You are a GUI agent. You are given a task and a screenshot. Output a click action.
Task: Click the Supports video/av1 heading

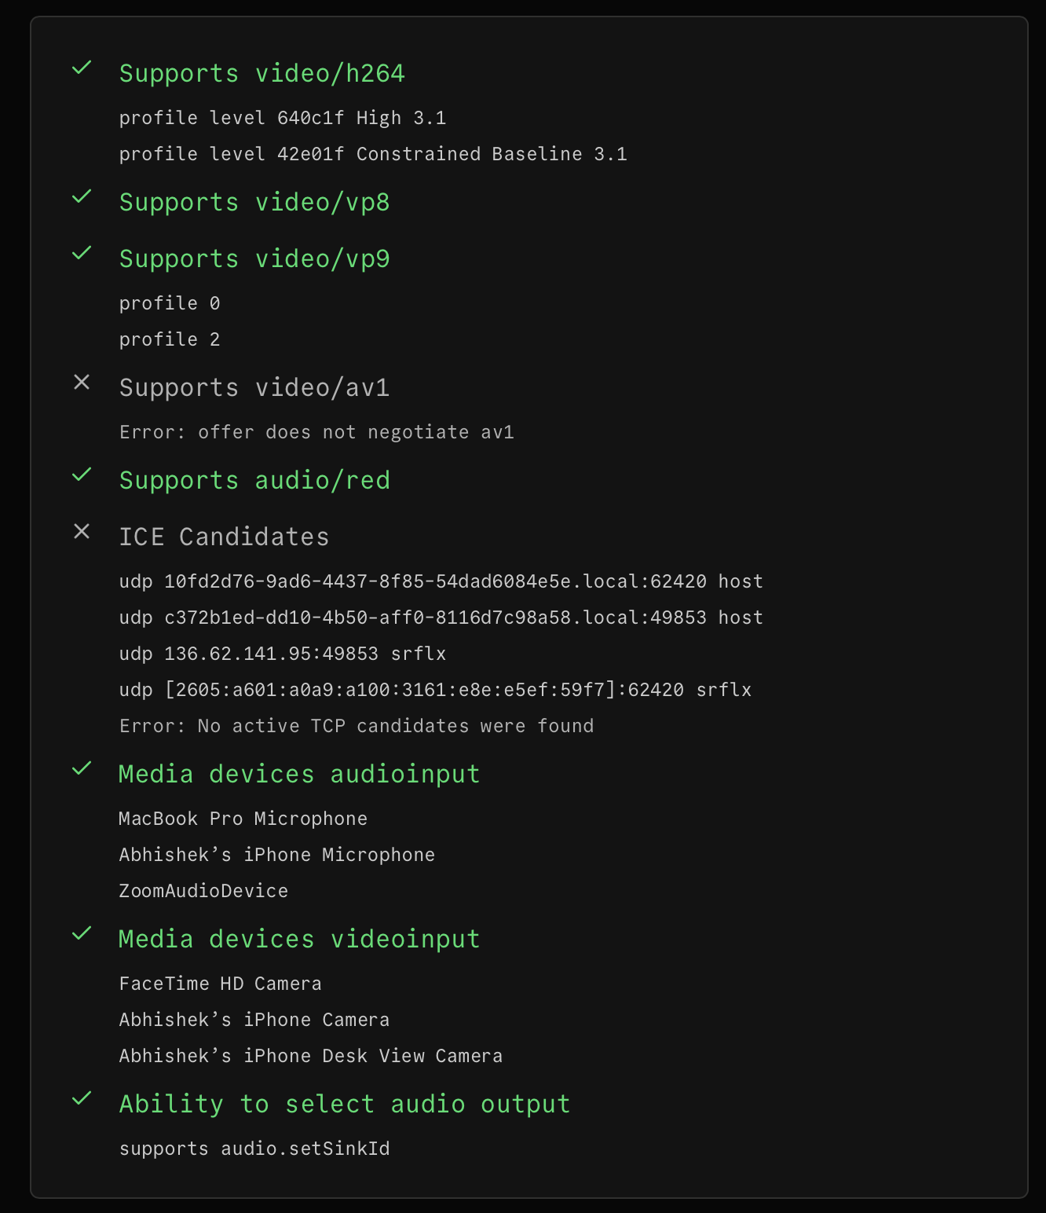(x=254, y=388)
